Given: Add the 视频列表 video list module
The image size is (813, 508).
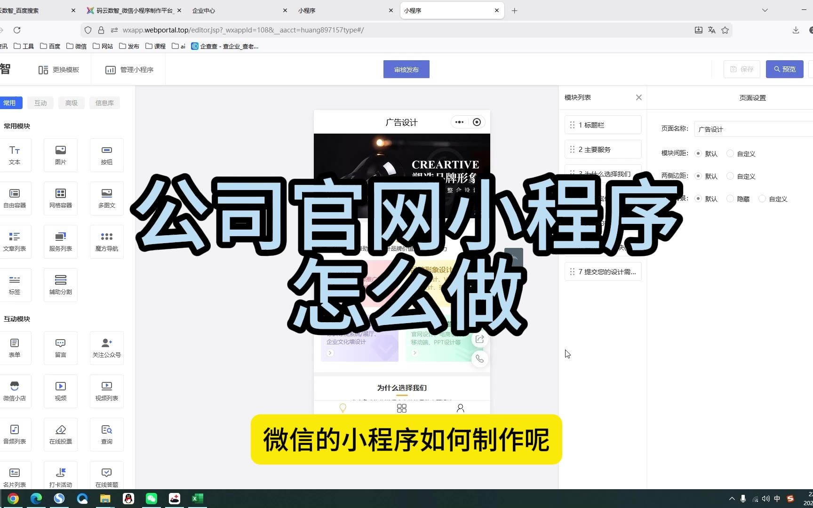Looking at the screenshot, I should [x=107, y=391].
